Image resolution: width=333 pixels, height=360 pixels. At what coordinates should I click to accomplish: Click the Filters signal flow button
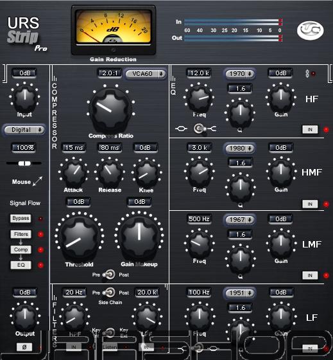click(21, 234)
